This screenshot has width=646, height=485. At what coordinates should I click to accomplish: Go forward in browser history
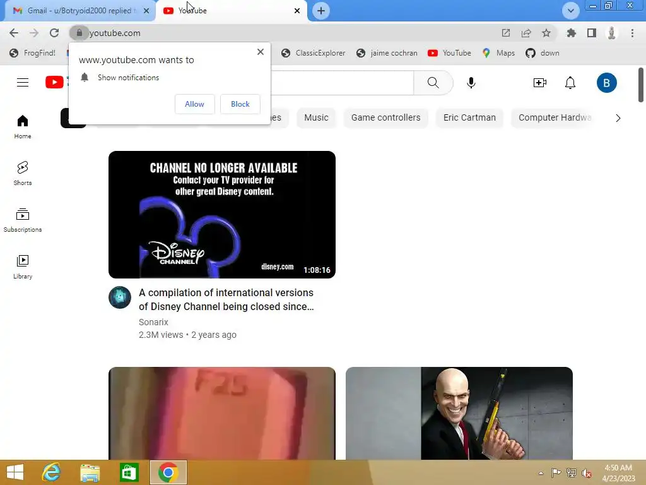point(34,33)
